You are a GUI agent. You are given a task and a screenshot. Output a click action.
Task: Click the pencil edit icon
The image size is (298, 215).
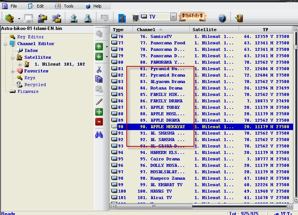[x=99, y=102]
